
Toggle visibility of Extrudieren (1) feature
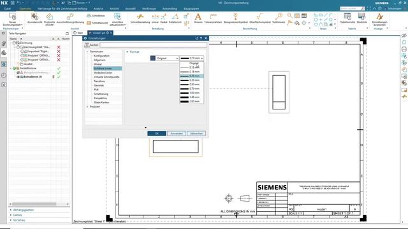pyautogui.click(x=18, y=77)
